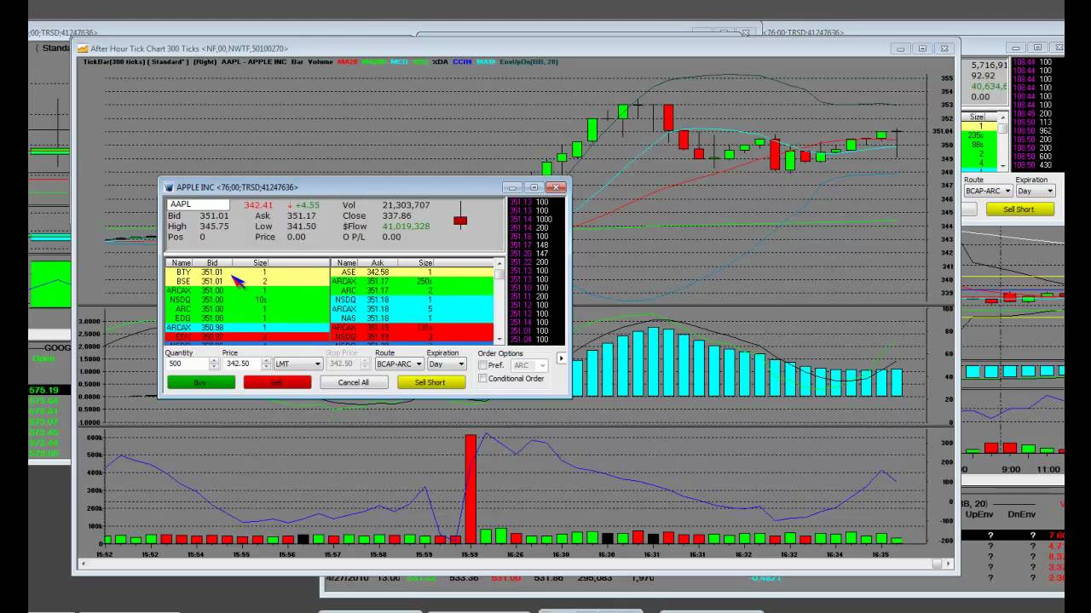Increase Price with the up stepper
1091x613 pixels.
pos(267,360)
